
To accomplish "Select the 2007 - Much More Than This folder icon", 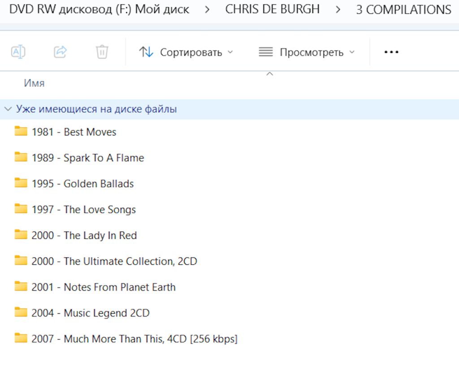I will point(21,338).
